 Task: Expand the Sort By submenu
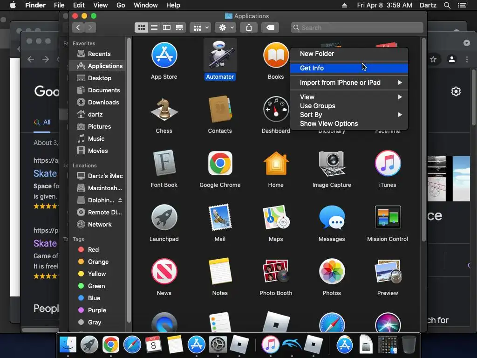coord(349,115)
